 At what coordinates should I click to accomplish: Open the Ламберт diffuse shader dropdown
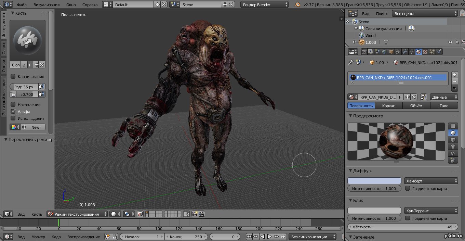click(431, 181)
